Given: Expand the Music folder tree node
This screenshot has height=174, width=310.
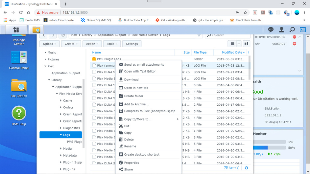Looking at the screenshot, I should pyautogui.click(x=45, y=52).
